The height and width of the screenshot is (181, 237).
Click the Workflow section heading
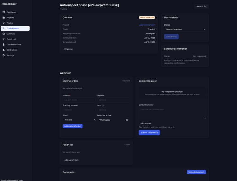[65, 73]
